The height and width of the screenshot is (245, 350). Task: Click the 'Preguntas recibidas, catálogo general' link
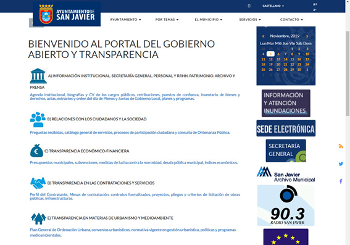(x=130, y=133)
